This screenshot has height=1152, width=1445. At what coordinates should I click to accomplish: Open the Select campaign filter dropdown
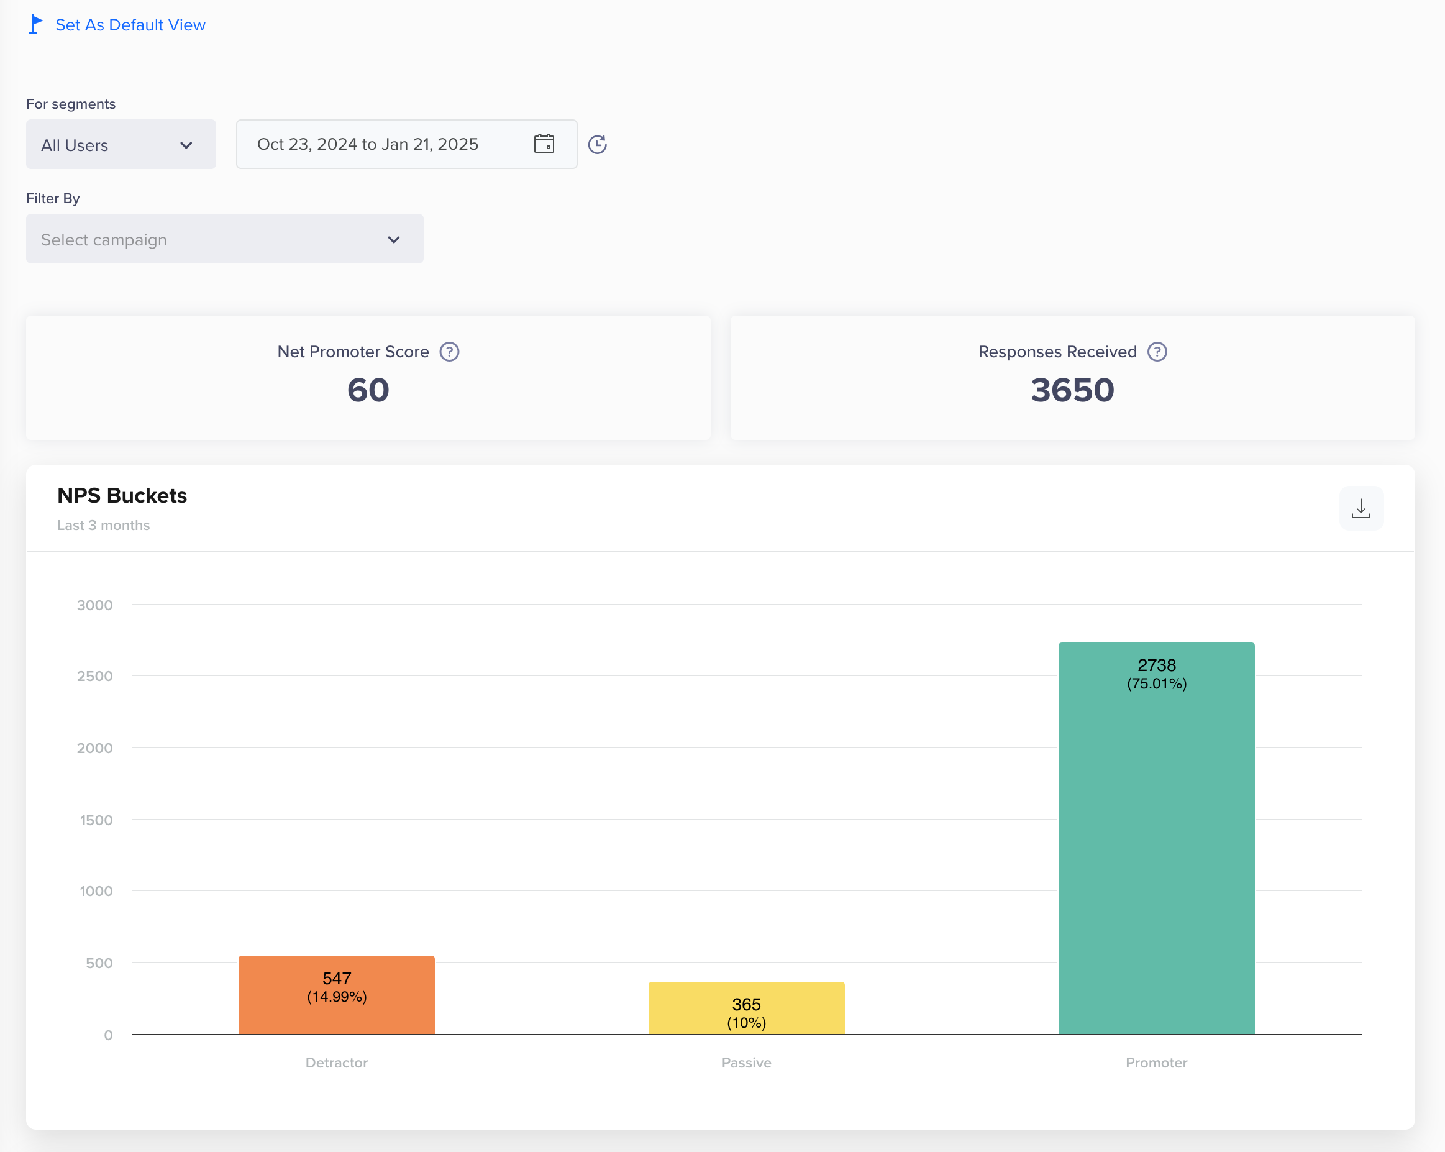coord(223,240)
